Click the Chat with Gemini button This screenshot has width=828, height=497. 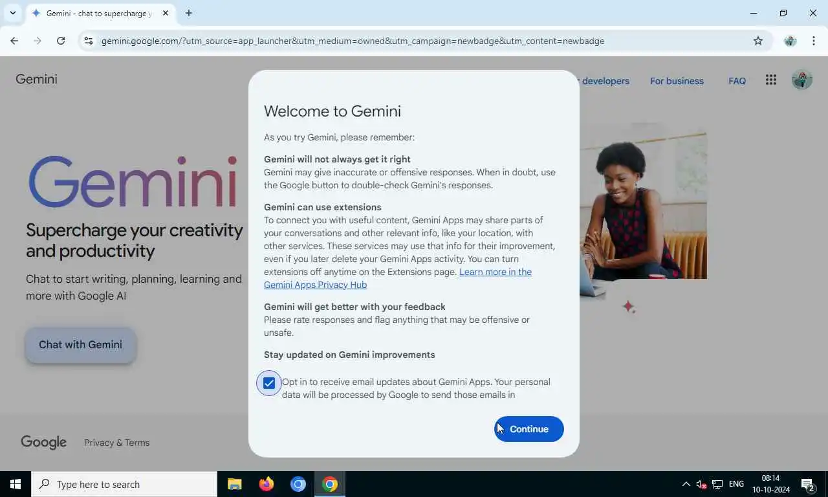click(x=81, y=345)
